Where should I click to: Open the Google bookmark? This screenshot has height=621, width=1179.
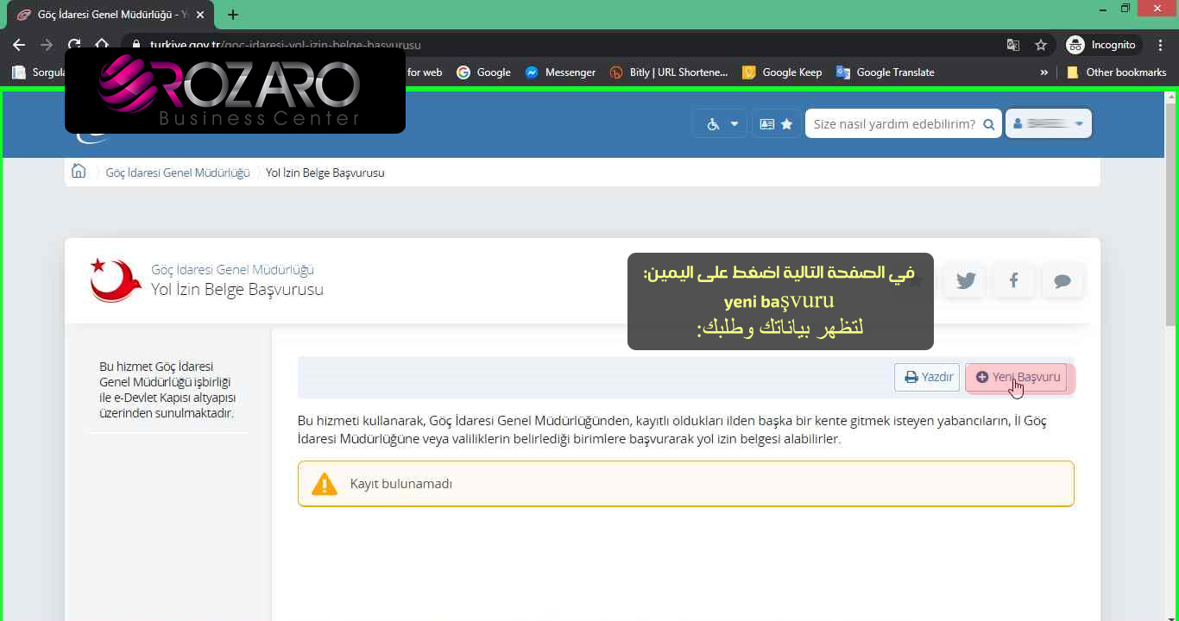click(483, 72)
